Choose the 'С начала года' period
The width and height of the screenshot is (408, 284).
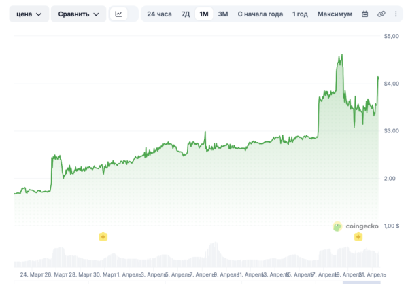(260, 14)
